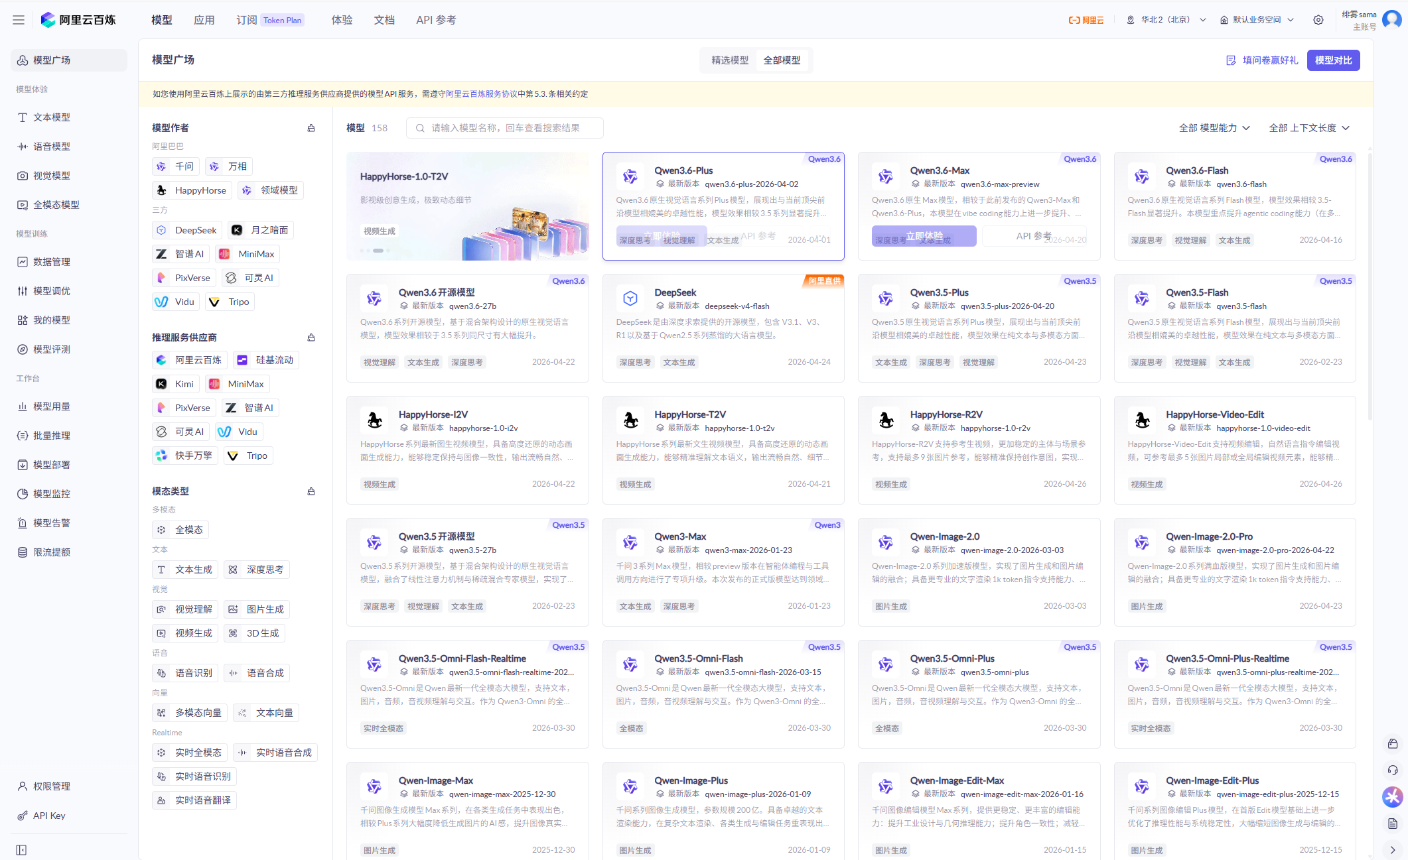The height and width of the screenshot is (860, 1408).
Task: Open the Qwen3.5-Flash model card title
Action: point(1197,292)
